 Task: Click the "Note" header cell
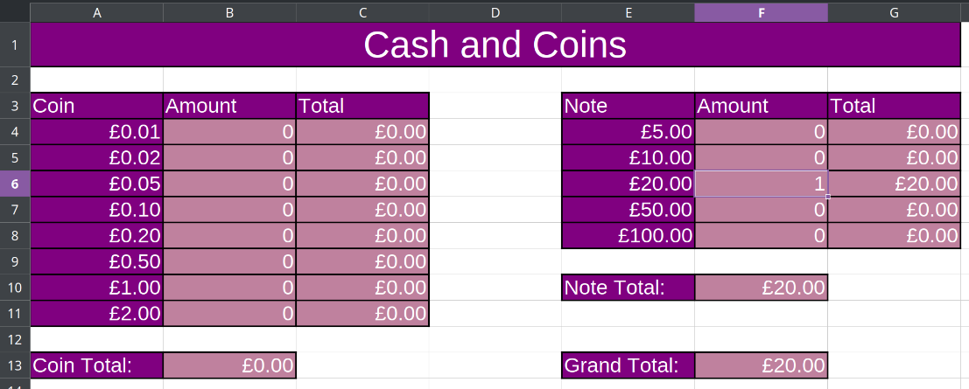pyautogui.click(x=628, y=106)
